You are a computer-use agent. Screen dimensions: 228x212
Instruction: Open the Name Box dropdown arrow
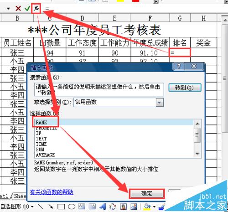(x=8, y=9)
